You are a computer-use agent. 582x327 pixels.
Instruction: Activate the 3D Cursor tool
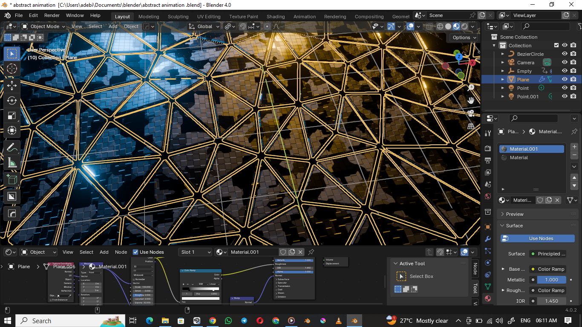click(x=12, y=69)
